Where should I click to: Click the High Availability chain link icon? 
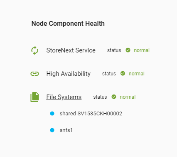(x=34, y=74)
